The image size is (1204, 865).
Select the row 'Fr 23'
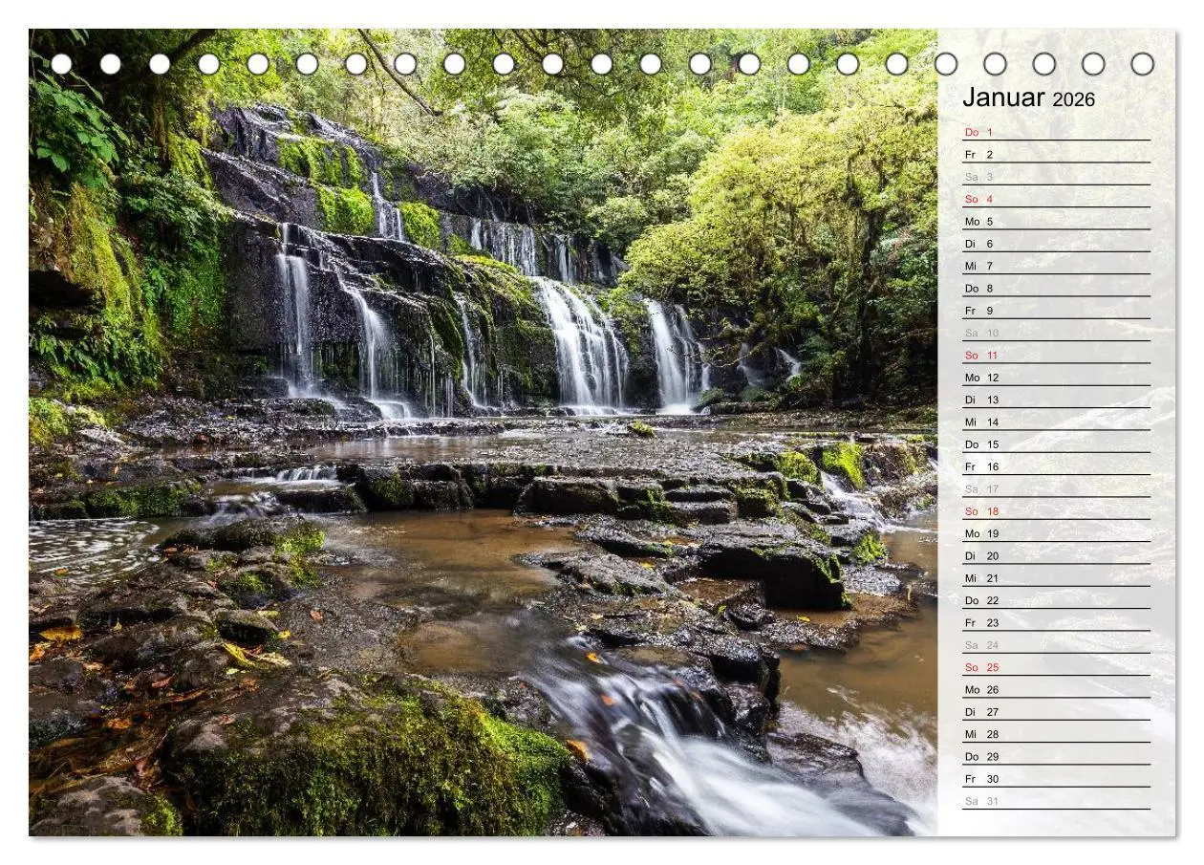click(x=1056, y=622)
